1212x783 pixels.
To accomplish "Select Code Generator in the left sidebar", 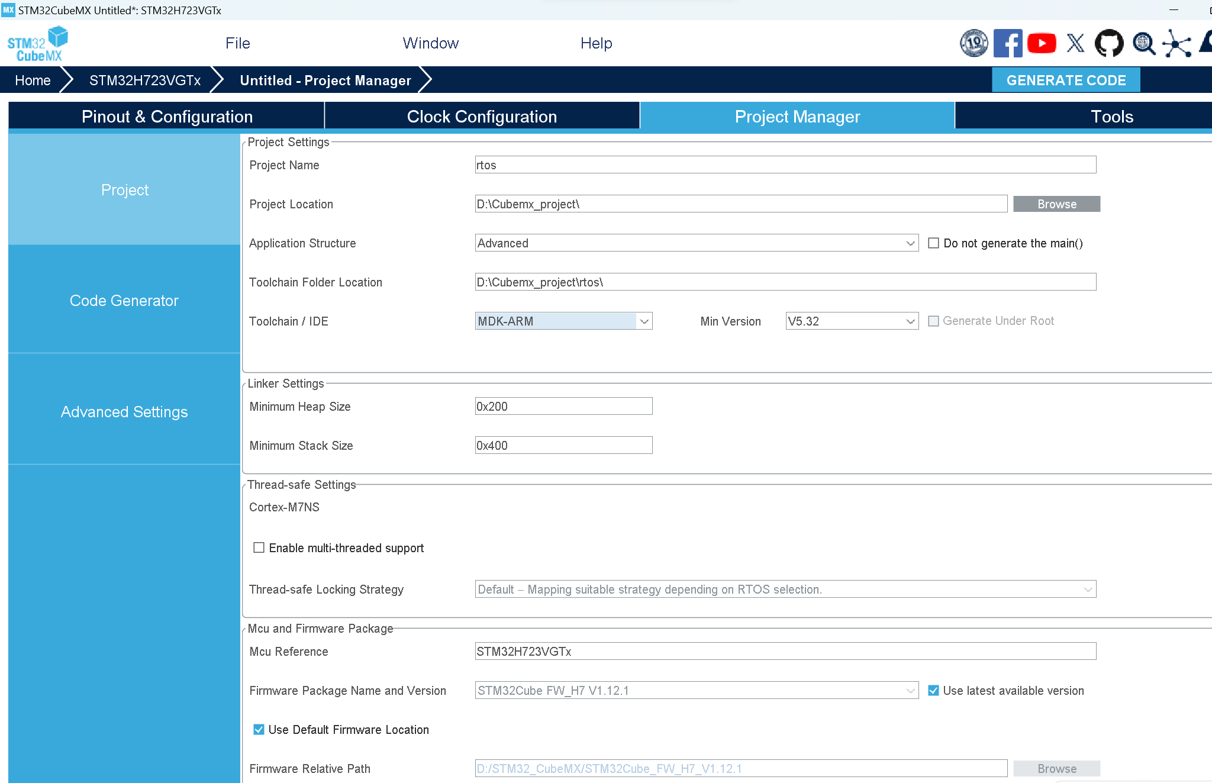I will pyautogui.click(x=124, y=301).
